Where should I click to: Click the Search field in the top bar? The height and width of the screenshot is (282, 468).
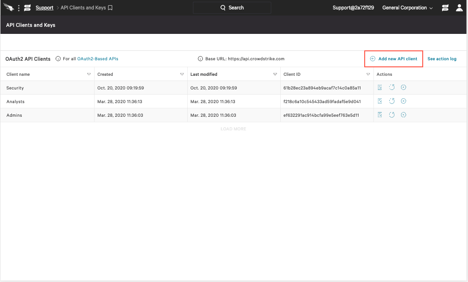click(x=232, y=8)
